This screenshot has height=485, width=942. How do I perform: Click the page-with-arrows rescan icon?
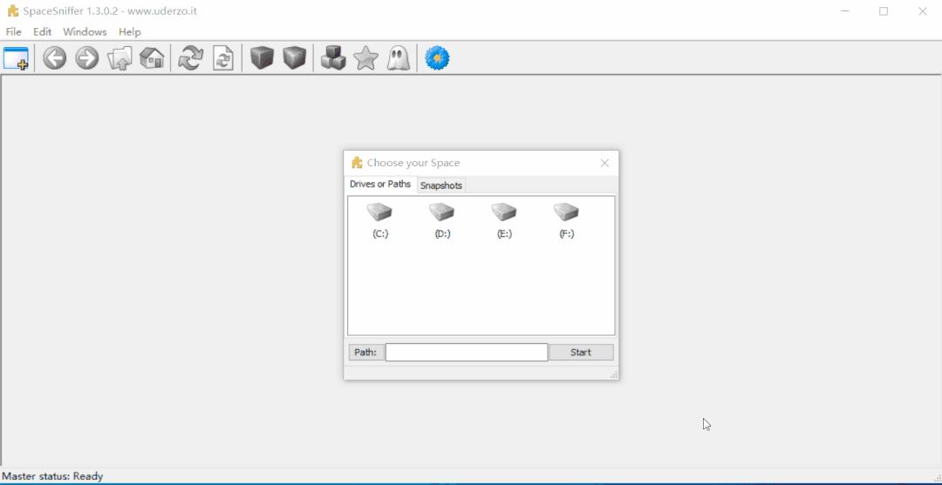tap(223, 58)
